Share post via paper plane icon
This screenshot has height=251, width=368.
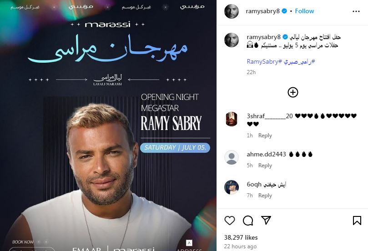(x=266, y=220)
